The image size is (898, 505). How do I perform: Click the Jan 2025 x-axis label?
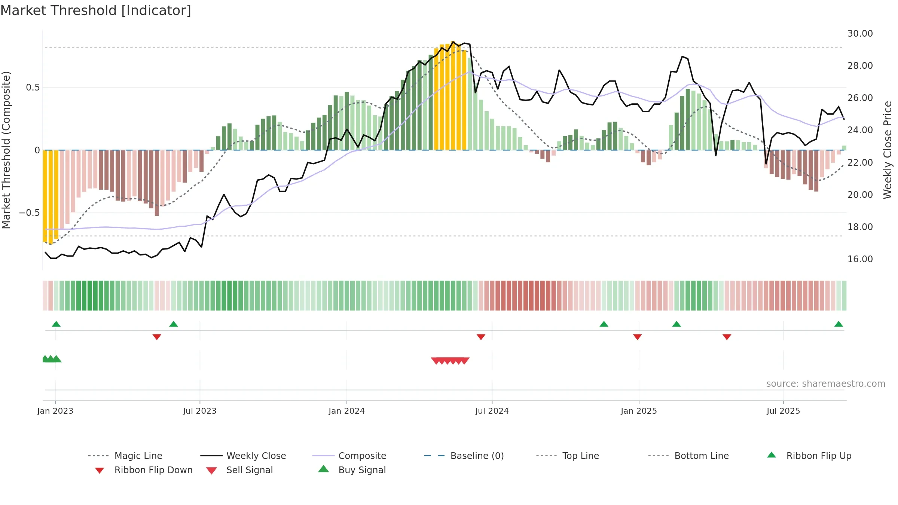tap(639, 411)
